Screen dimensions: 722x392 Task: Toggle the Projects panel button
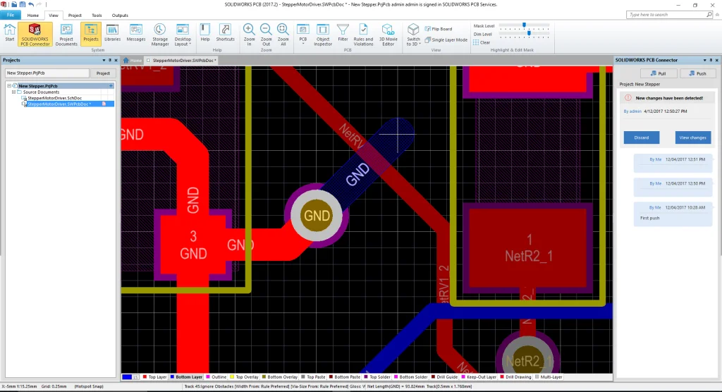pyautogui.click(x=90, y=34)
